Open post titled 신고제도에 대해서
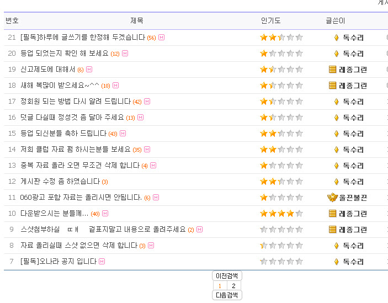The image size is (388, 303). coord(47,70)
